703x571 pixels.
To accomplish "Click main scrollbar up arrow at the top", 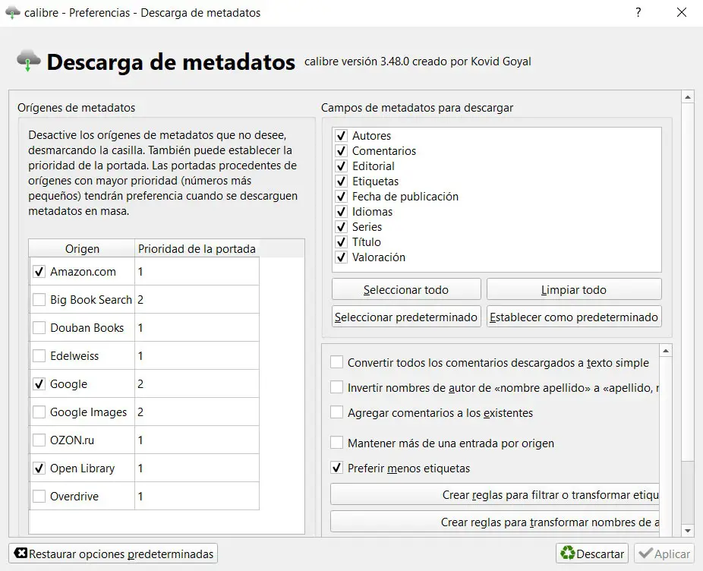I will click(x=688, y=96).
